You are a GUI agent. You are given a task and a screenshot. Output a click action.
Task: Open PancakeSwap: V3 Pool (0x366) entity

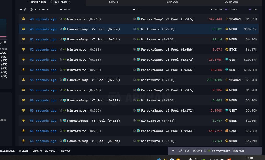click(167, 70)
